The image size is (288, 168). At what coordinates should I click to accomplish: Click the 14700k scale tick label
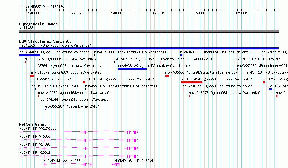pos(75,13)
